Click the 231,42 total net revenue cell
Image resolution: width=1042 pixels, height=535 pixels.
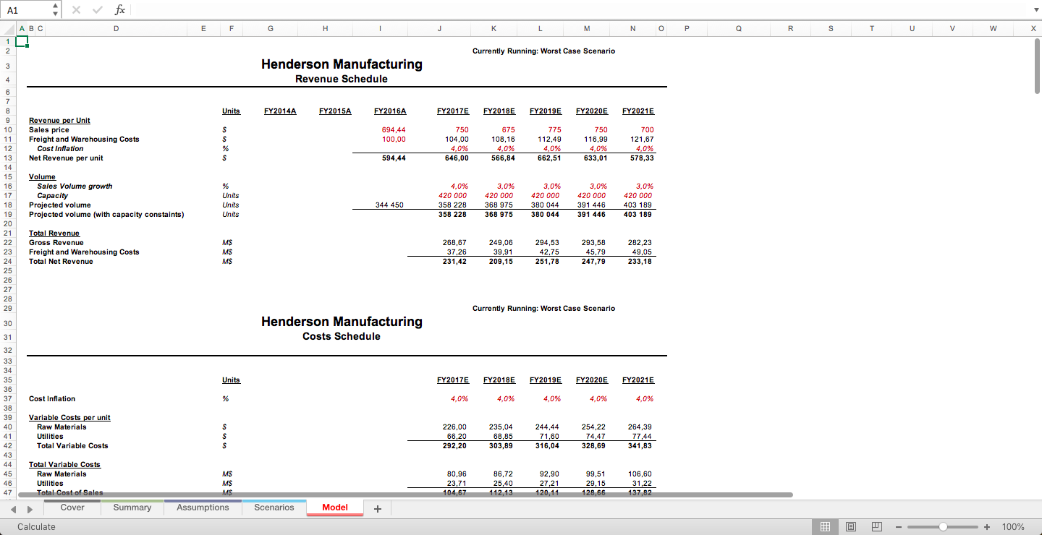[455, 261]
